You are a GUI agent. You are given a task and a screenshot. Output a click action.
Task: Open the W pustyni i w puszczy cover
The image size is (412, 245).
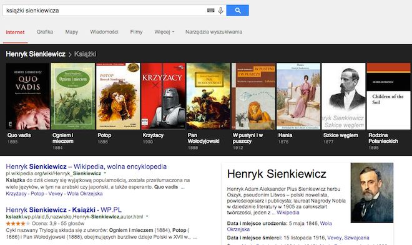pyautogui.click(x=253, y=96)
